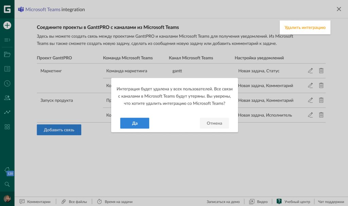Open the team members icon in sidebar

tap(7, 98)
